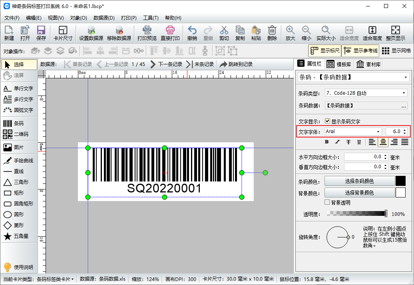414x285 pixels.
Task: Select the 圆角矩形 rounded rectangle tool
Action: (x=19, y=203)
